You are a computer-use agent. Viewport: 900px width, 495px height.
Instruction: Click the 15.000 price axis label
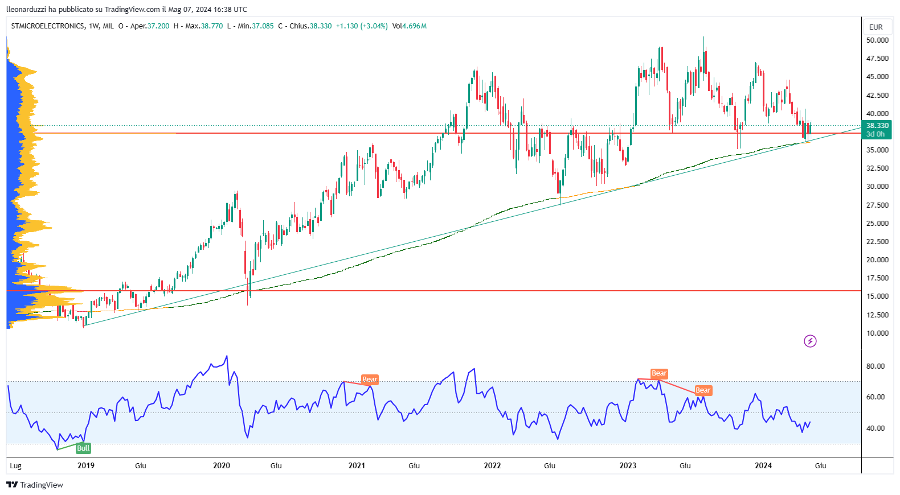[877, 296]
